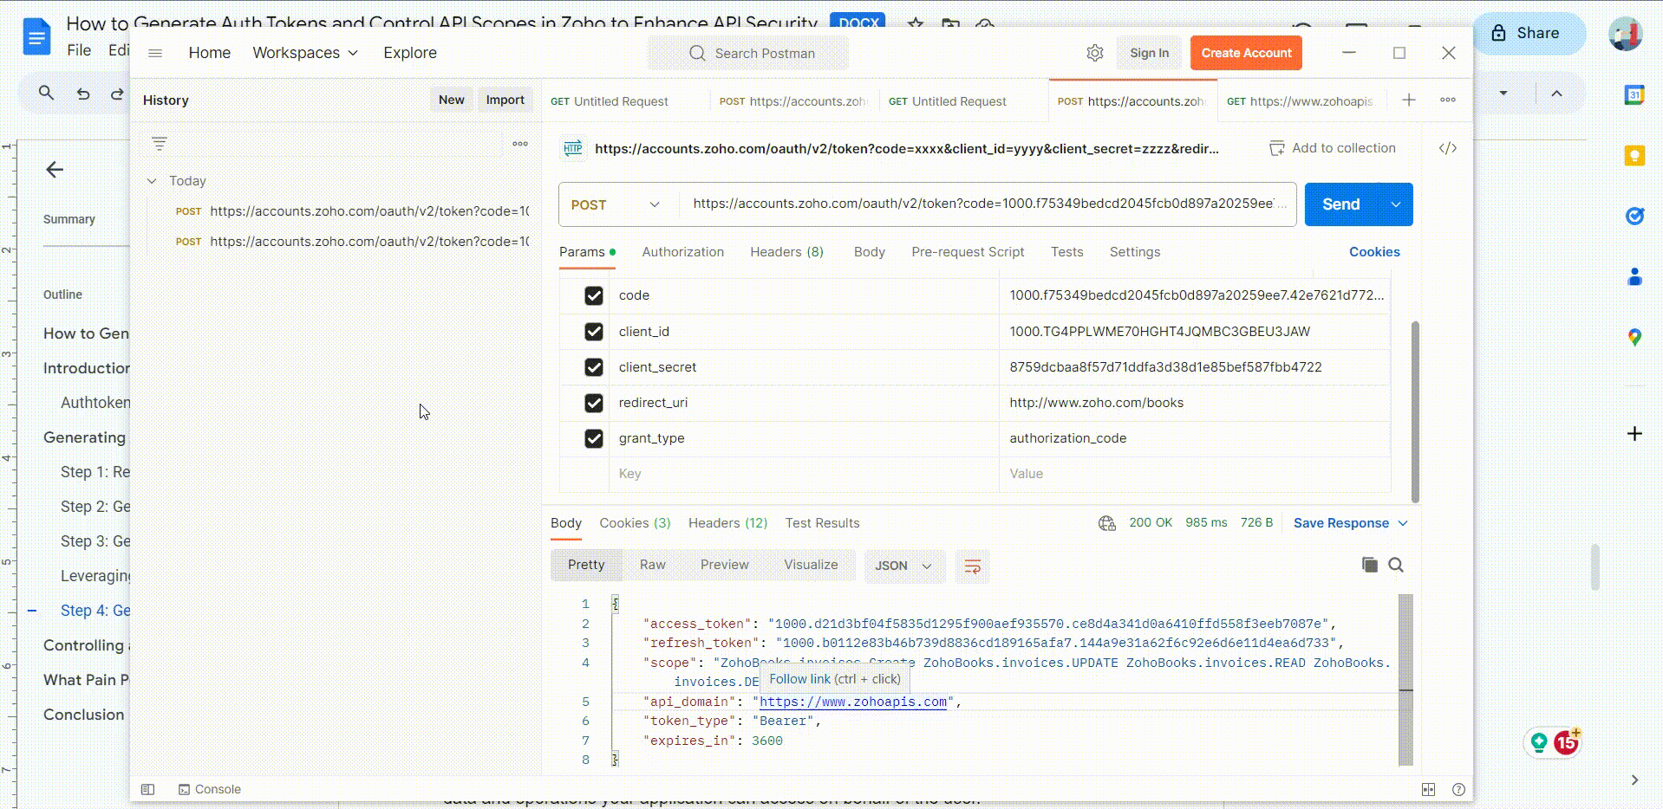Switch to the Authorization tab
This screenshot has width=1663, height=809.
pos(682,252)
